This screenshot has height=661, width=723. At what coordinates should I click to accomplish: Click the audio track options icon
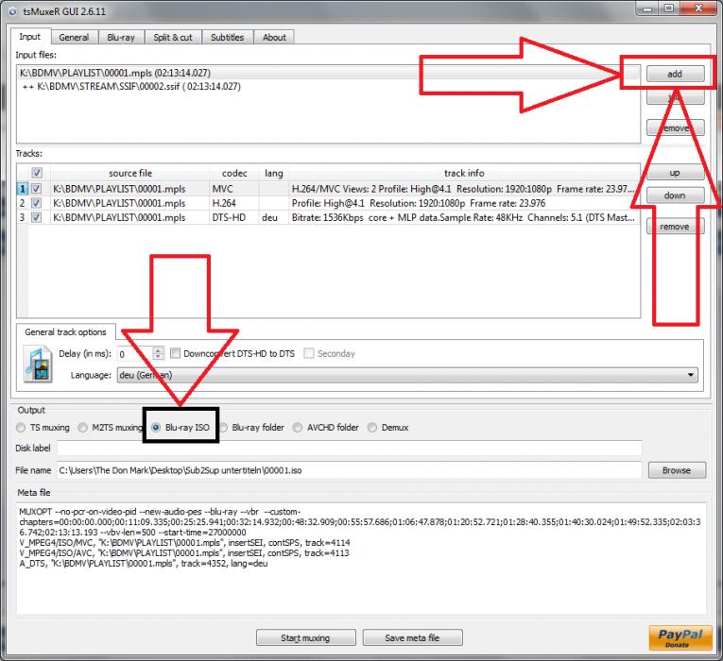(x=38, y=365)
